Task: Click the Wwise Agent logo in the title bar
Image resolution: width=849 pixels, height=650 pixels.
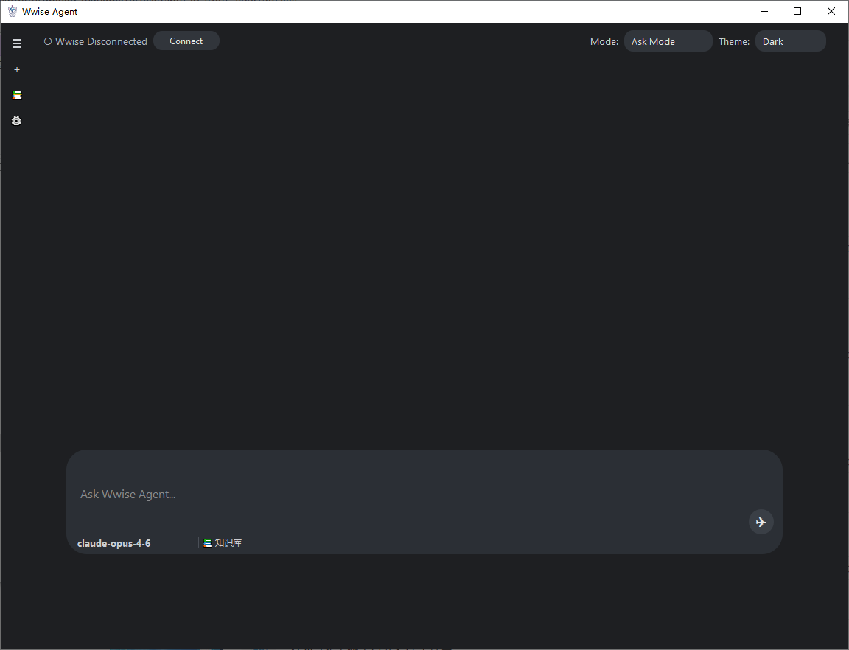Action: [x=12, y=11]
